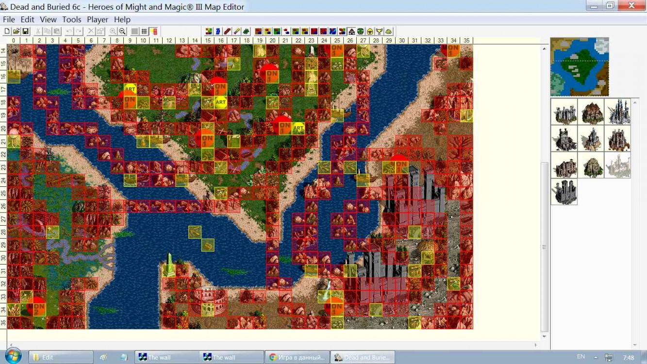Open the Tools menu
This screenshot has width=647, height=364.
[x=71, y=19]
